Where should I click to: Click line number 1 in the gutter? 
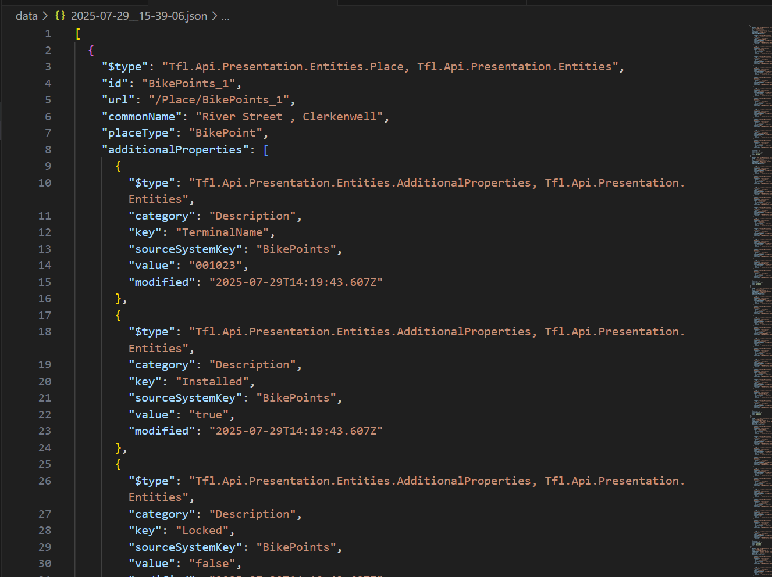[x=48, y=34]
